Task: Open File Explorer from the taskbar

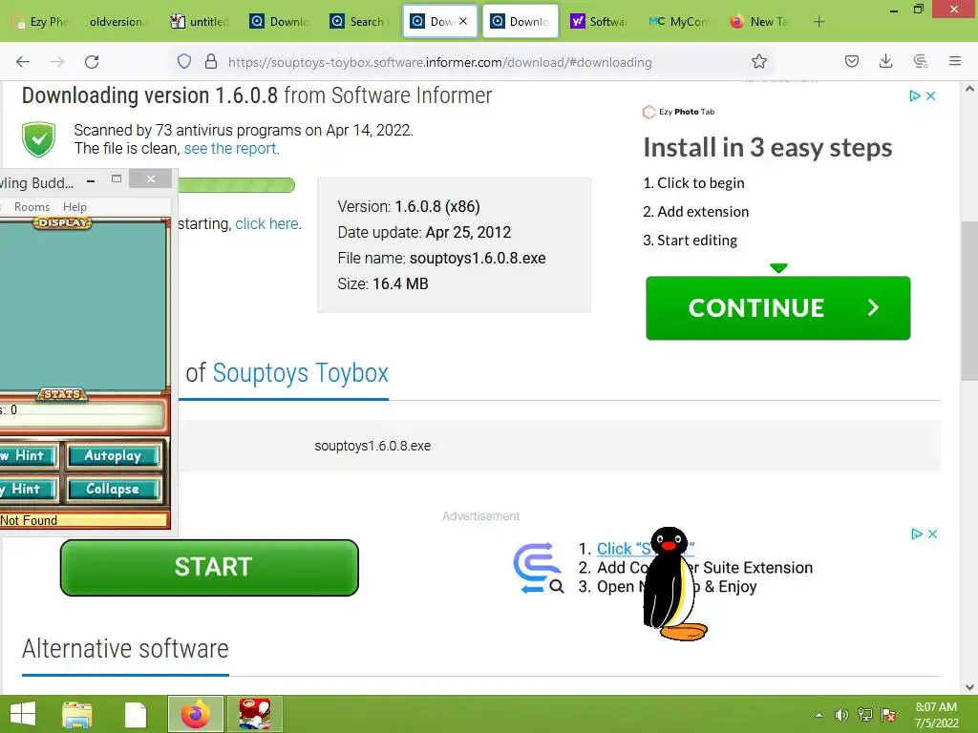Action: 77,714
